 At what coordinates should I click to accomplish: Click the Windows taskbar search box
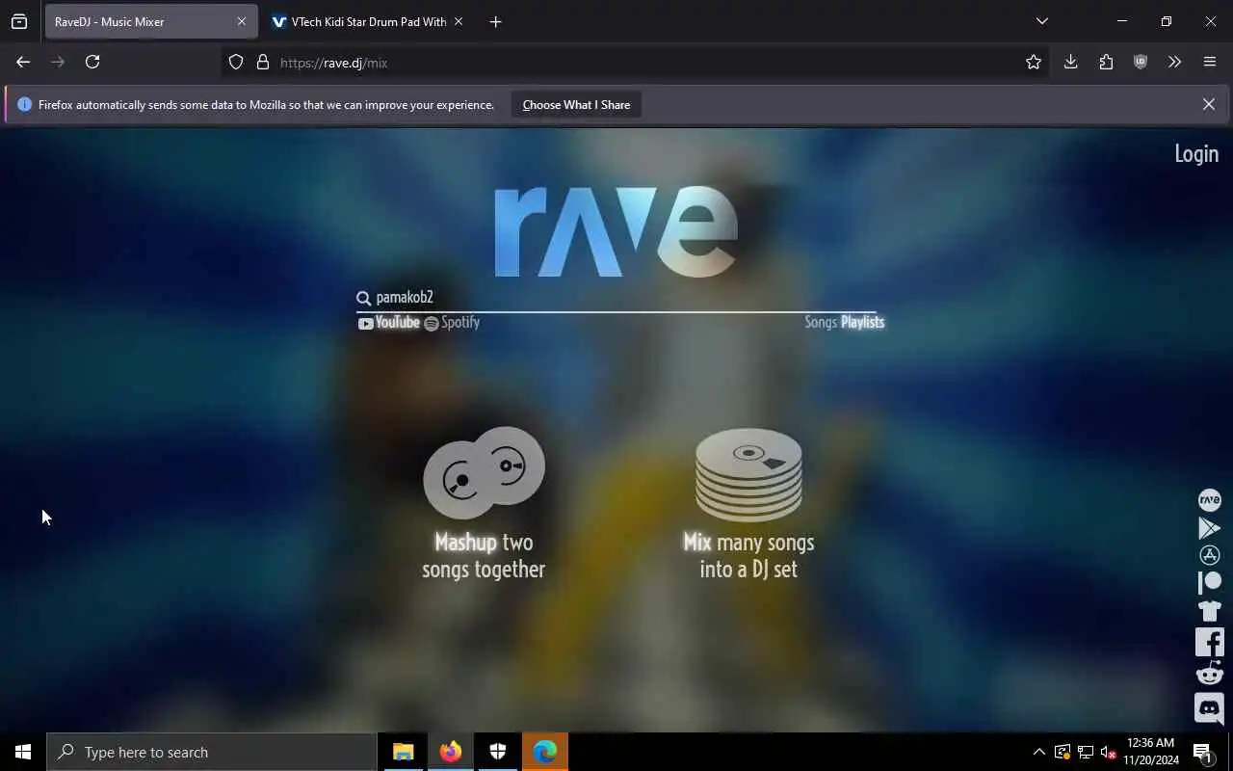point(212,752)
